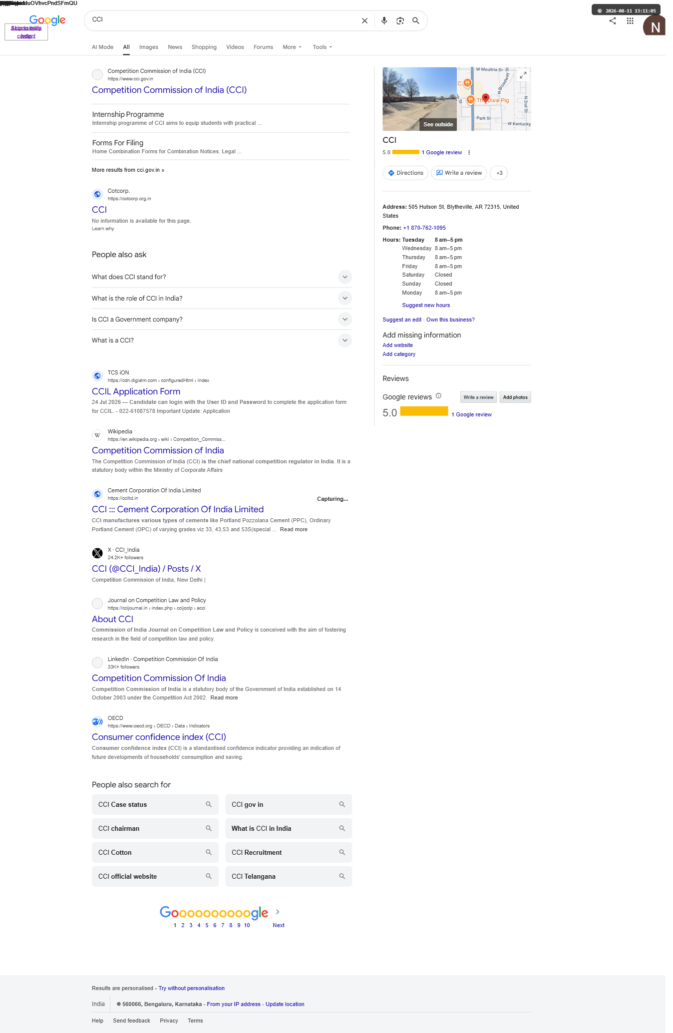Click the share icon near top right
This screenshot has width=673, height=1033.
point(613,21)
